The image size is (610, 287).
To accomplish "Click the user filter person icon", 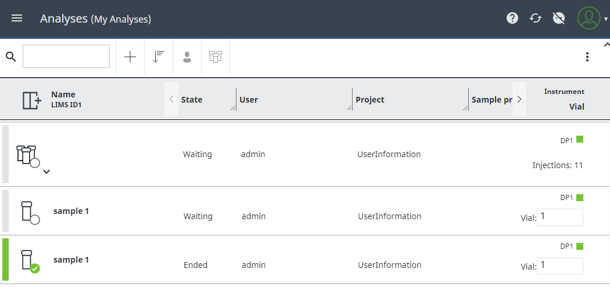I will point(187,57).
